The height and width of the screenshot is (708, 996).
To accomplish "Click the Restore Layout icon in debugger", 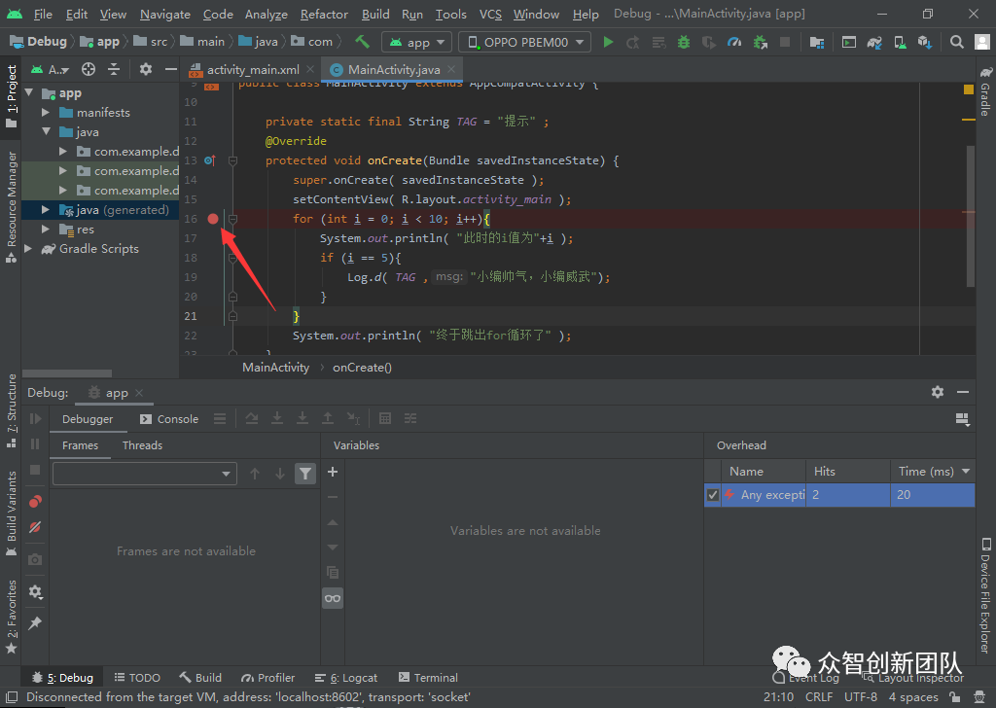I will [x=962, y=418].
